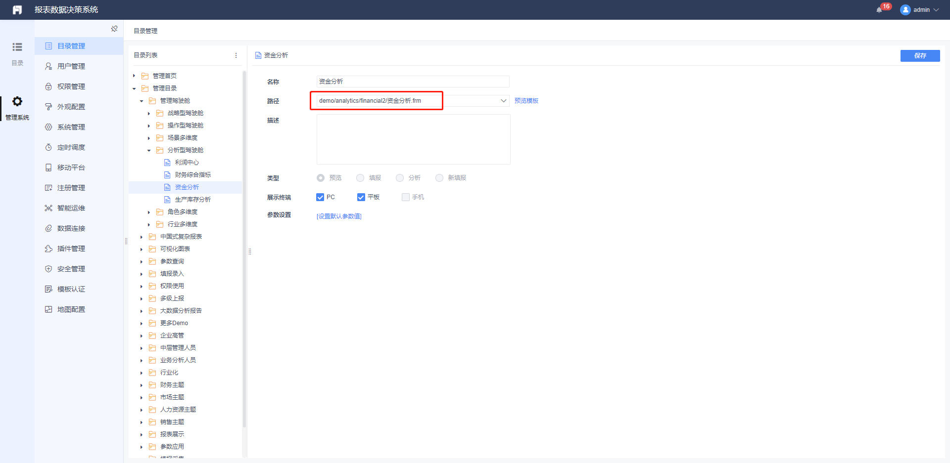Click the 安全管理 shield icon
Screen dimensions: 950x463
(x=48, y=269)
